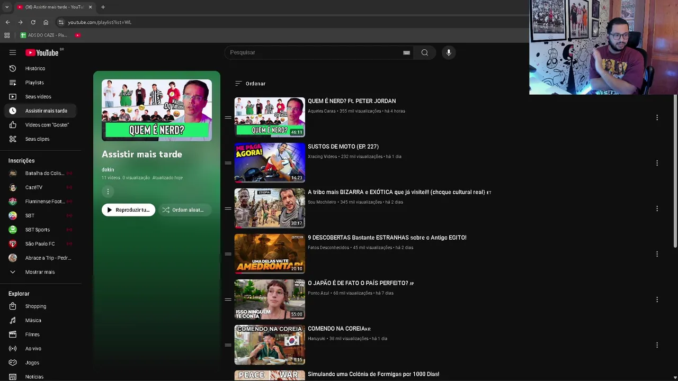Click the search magnifier button
This screenshot has width=678, height=381.
[x=424, y=52]
